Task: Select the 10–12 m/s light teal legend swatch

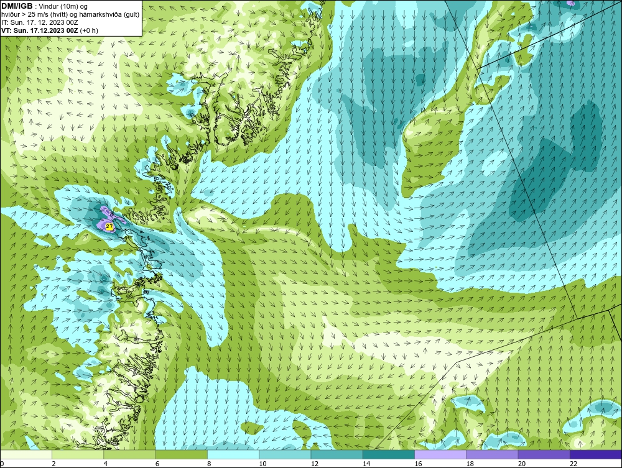Action: click(285, 454)
